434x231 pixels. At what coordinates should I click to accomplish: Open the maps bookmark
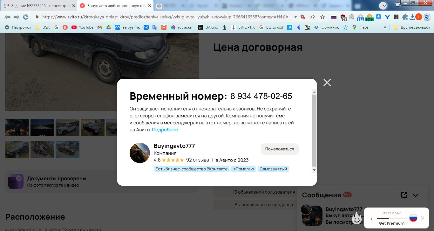click(360, 27)
